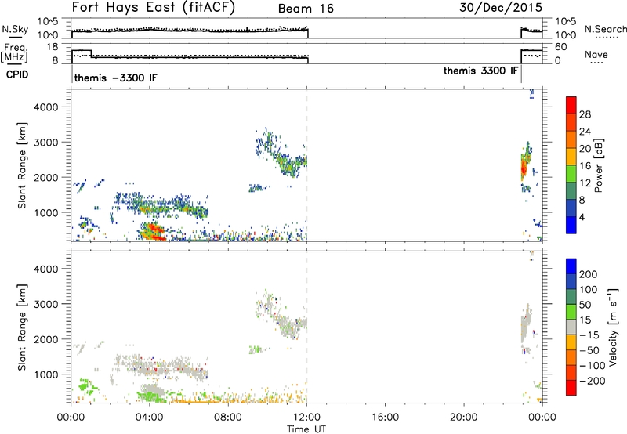Click the 12:00 time tick label
Screen dimensions: 627x434
click(306, 418)
